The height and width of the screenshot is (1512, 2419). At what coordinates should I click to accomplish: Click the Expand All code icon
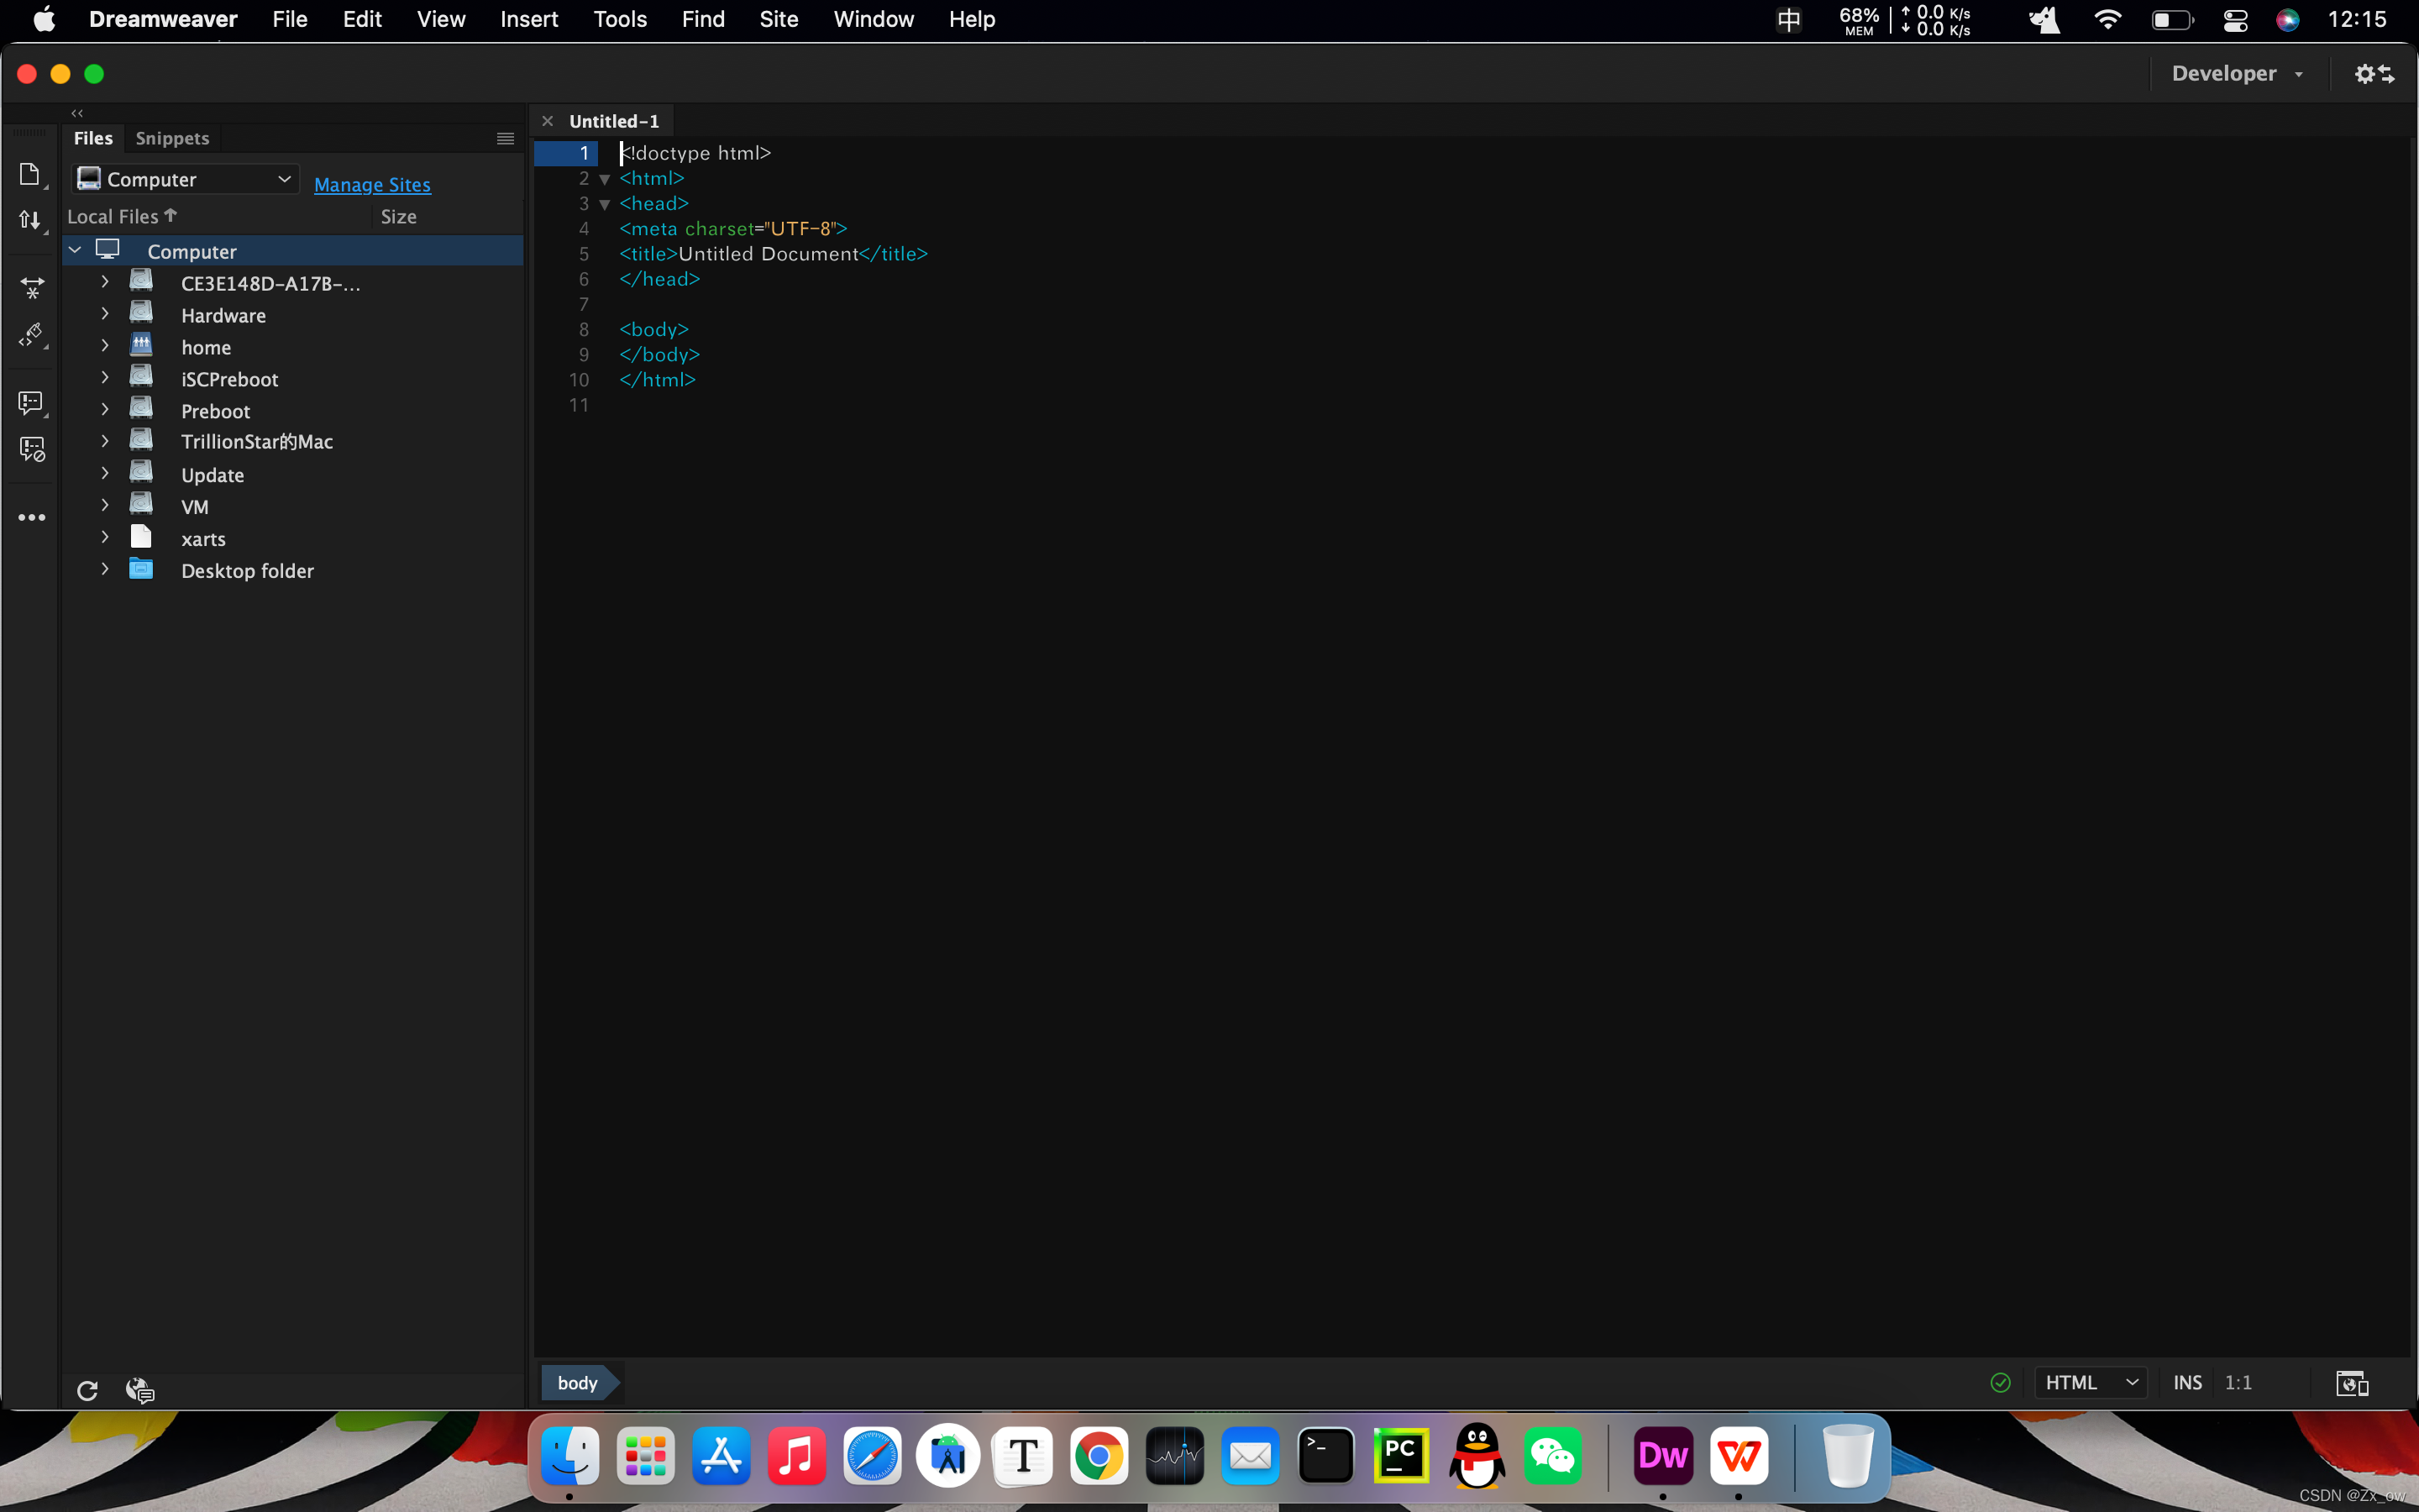tap(32, 288)
